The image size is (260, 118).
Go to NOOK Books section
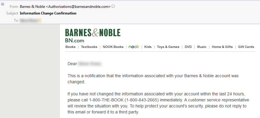pyautogui.click(x=113, y=47)
